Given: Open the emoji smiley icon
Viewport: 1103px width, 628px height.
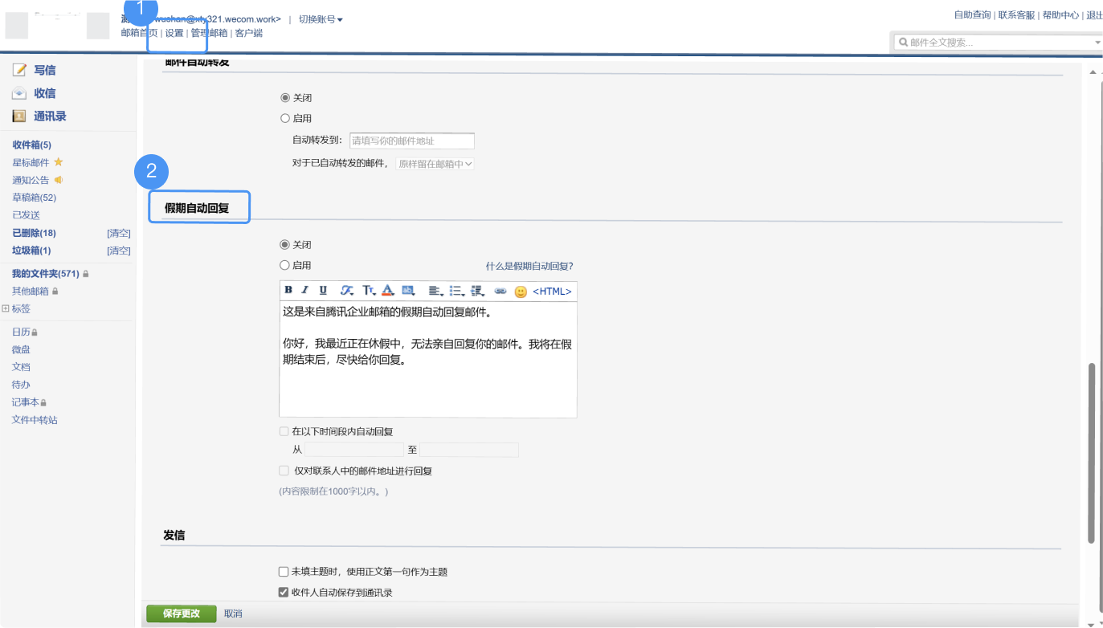Looking at the screenshot, I should [519, 291].
